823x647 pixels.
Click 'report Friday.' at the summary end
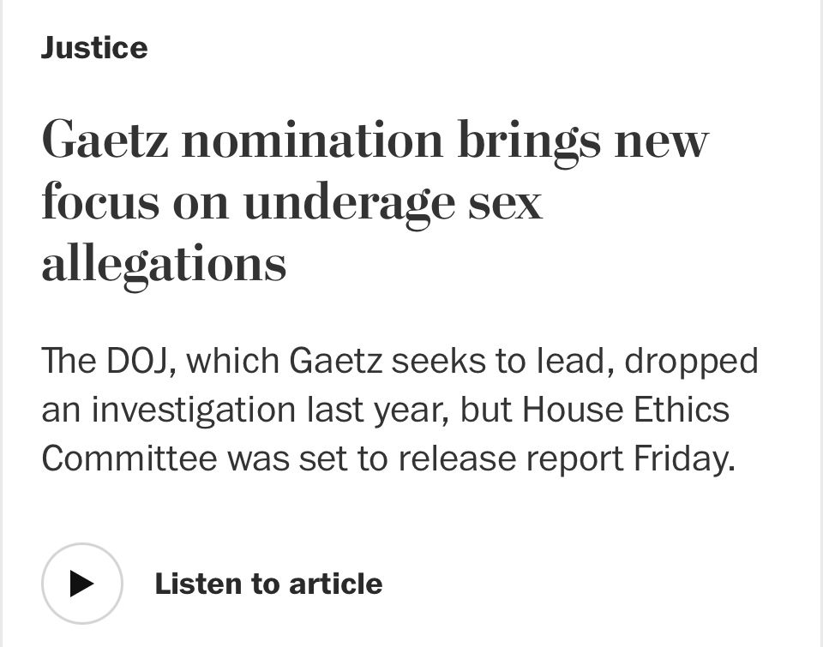630,458
